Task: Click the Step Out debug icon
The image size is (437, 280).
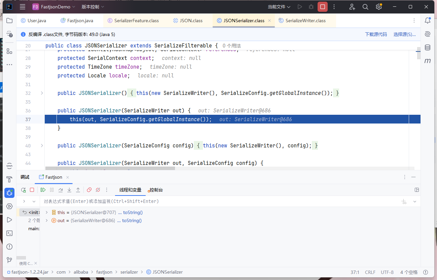Action: [78, 190]
